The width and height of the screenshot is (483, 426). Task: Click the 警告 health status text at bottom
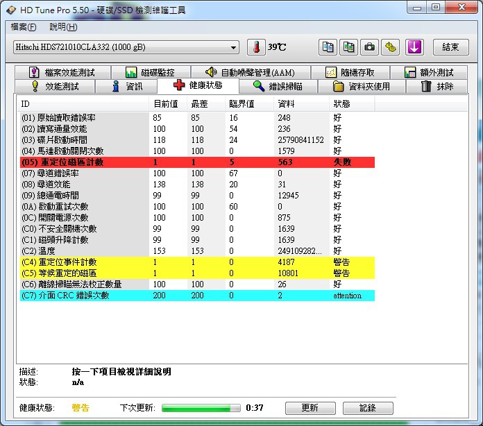pos(80,408)
